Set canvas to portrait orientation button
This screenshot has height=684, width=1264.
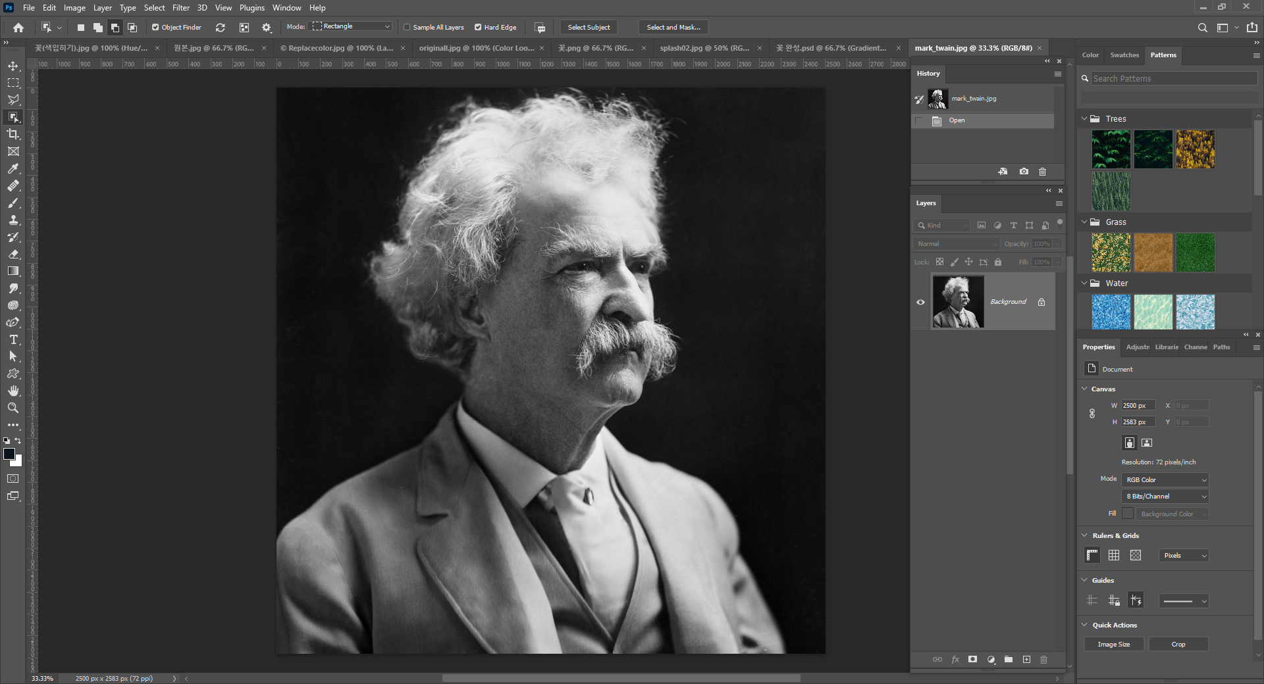(x=1130, y=443)
